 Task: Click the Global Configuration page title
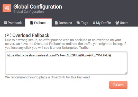click(x=38, y=7)
